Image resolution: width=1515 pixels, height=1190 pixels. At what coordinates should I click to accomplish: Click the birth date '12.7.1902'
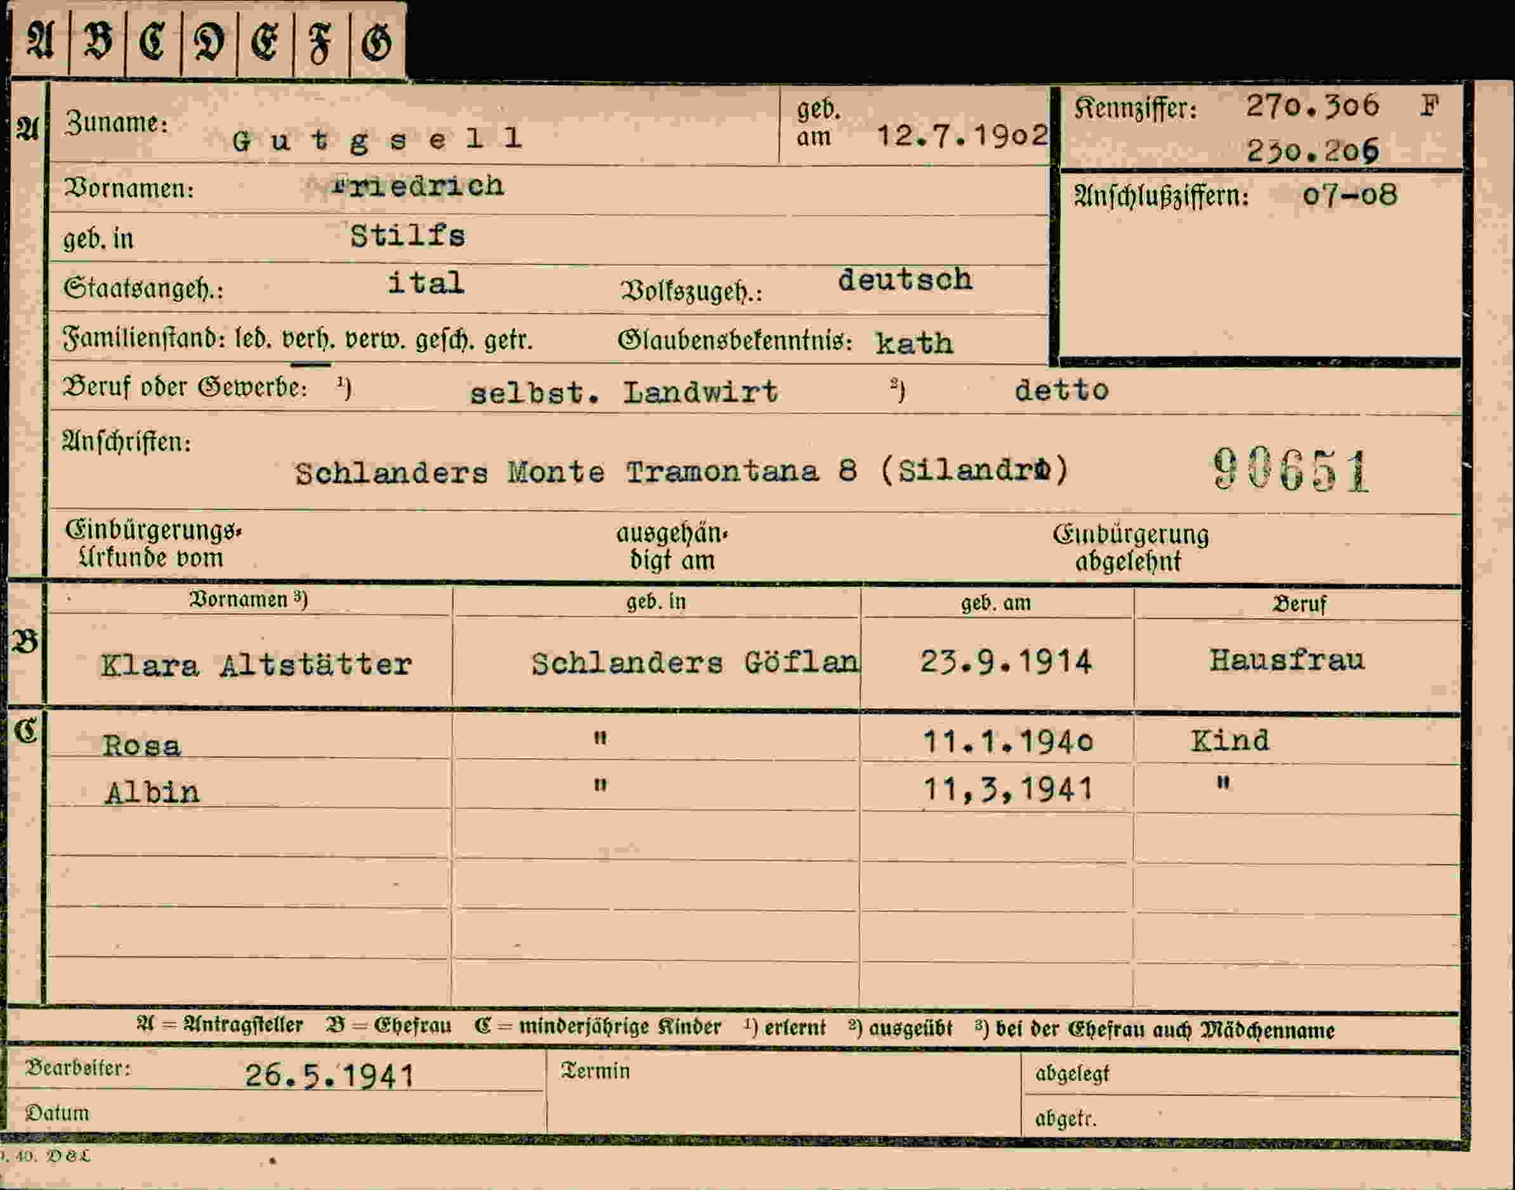[x=962, y=135]
